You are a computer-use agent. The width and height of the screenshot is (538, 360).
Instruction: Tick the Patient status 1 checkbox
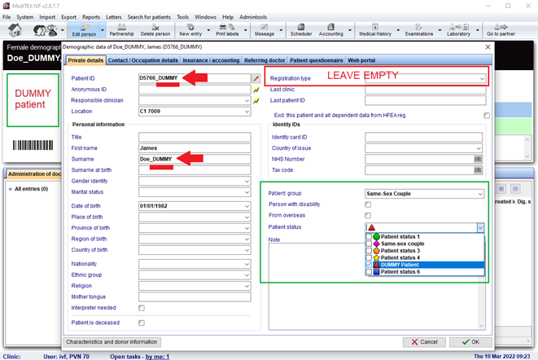pos(369,237)
